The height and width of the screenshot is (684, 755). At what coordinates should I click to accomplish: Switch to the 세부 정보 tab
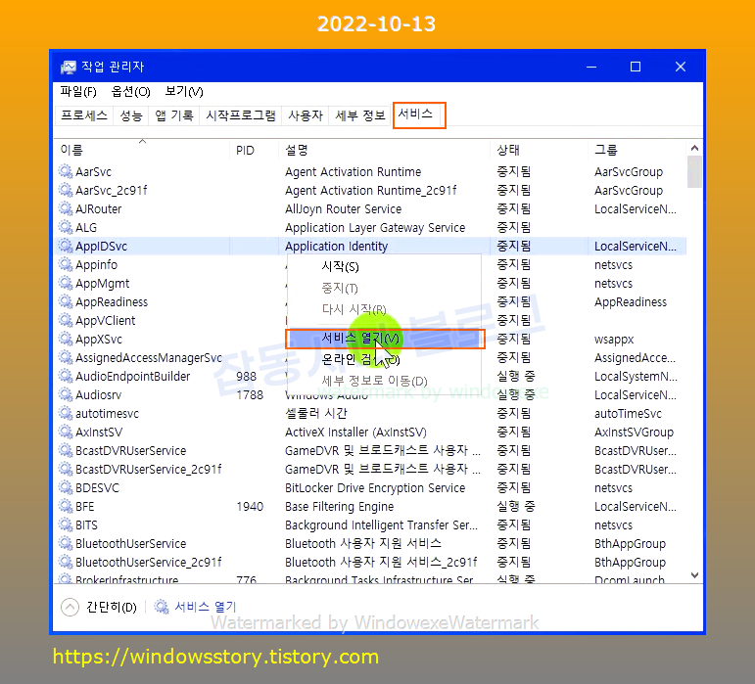(360, 115)
